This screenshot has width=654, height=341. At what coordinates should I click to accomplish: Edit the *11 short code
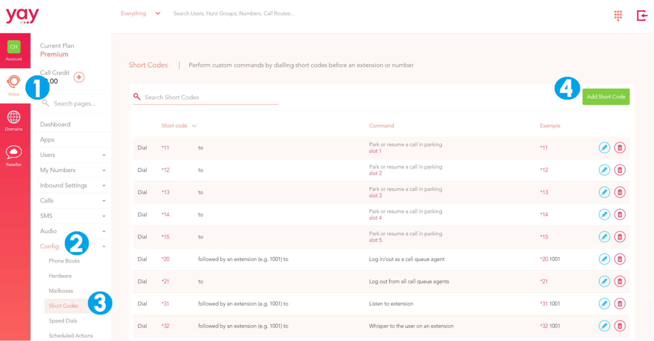[x=604, y=148]
